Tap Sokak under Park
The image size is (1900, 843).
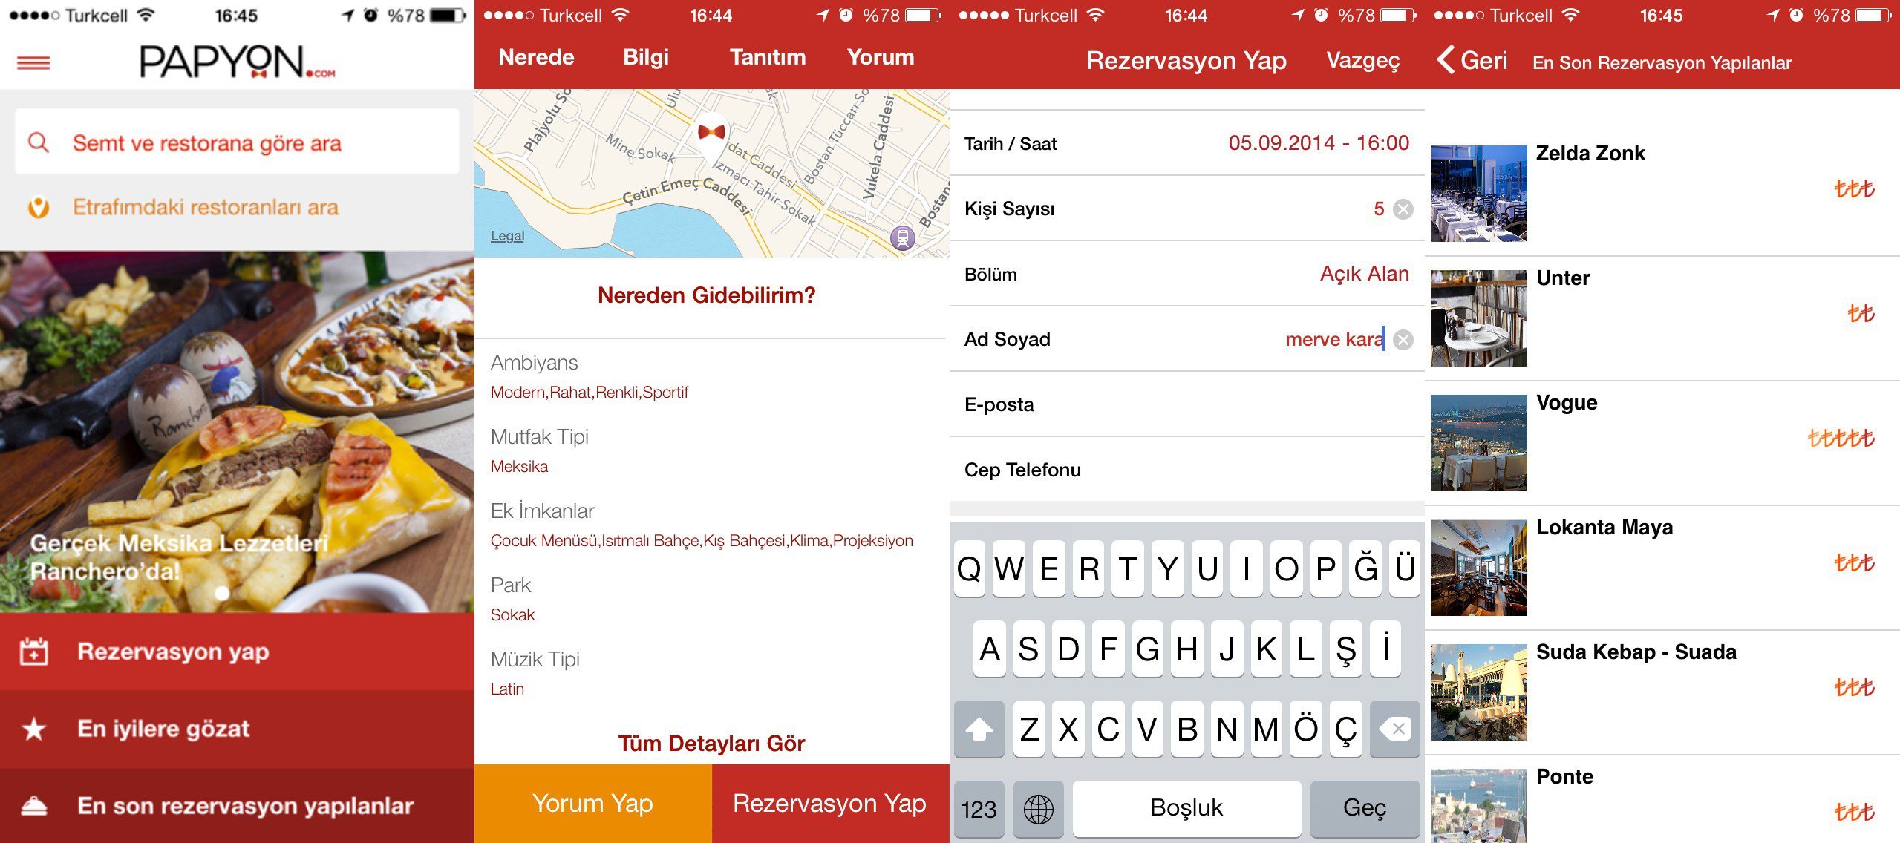point(512,615)
